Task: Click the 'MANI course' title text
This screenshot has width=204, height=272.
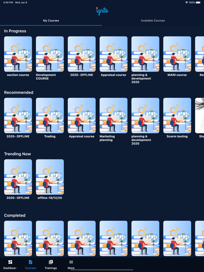Action: coord(177,75)
